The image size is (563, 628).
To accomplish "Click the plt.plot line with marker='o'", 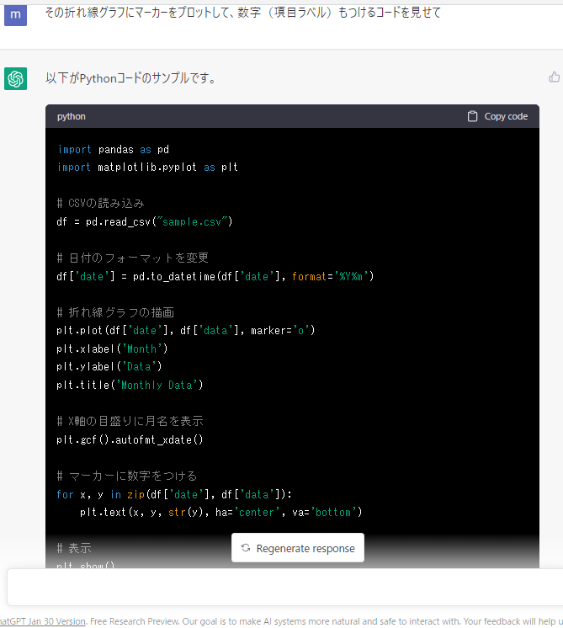I will (x=186, y=331).
